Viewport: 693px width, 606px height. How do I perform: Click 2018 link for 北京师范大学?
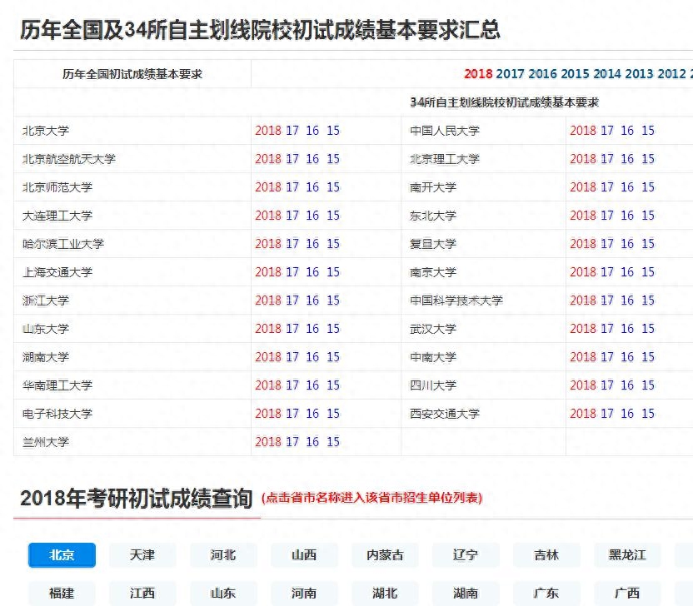268,186
